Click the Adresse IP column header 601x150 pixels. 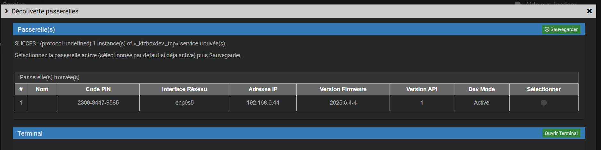click(x=263, y=89)
